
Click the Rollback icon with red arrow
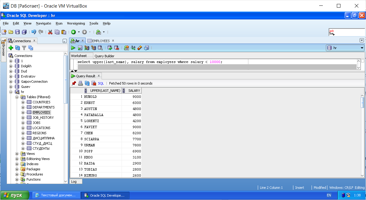pos(116,48)
